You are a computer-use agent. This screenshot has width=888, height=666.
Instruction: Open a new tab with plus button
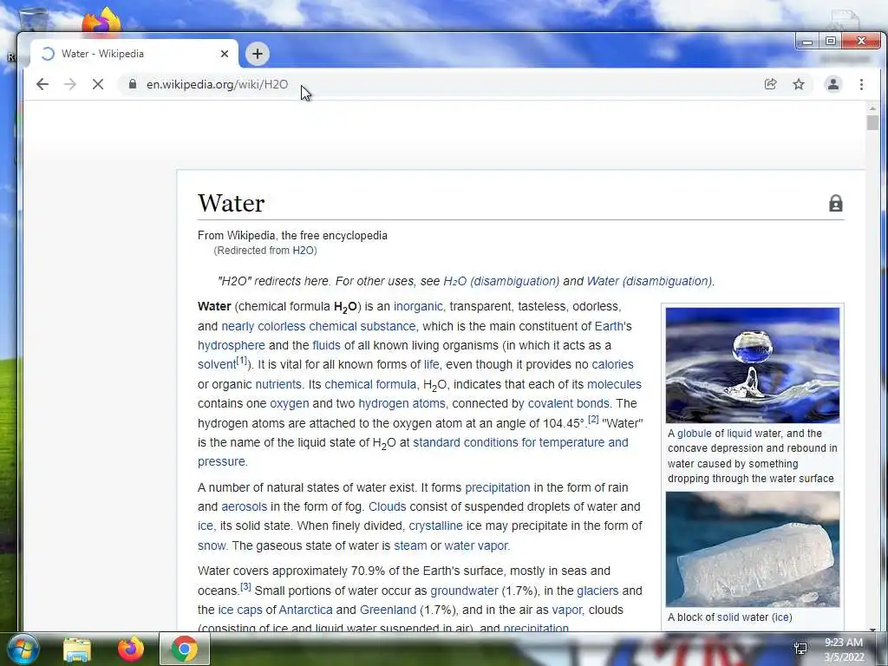click(x=257, y=54)
